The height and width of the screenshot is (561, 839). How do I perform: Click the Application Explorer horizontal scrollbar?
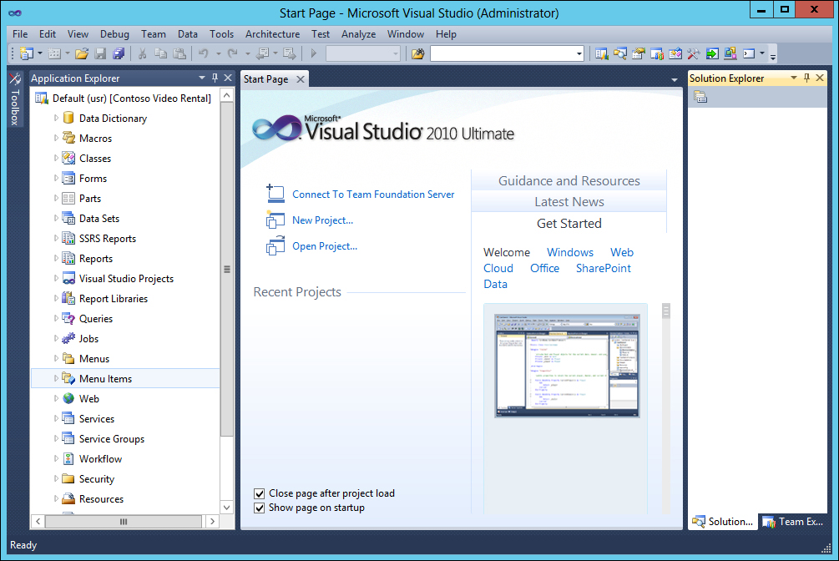point(123,522)
